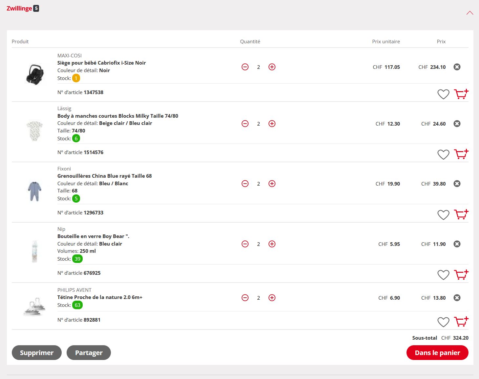
Task: Remove Fixoni Grenouillères from the list
Action: point(457,184)
